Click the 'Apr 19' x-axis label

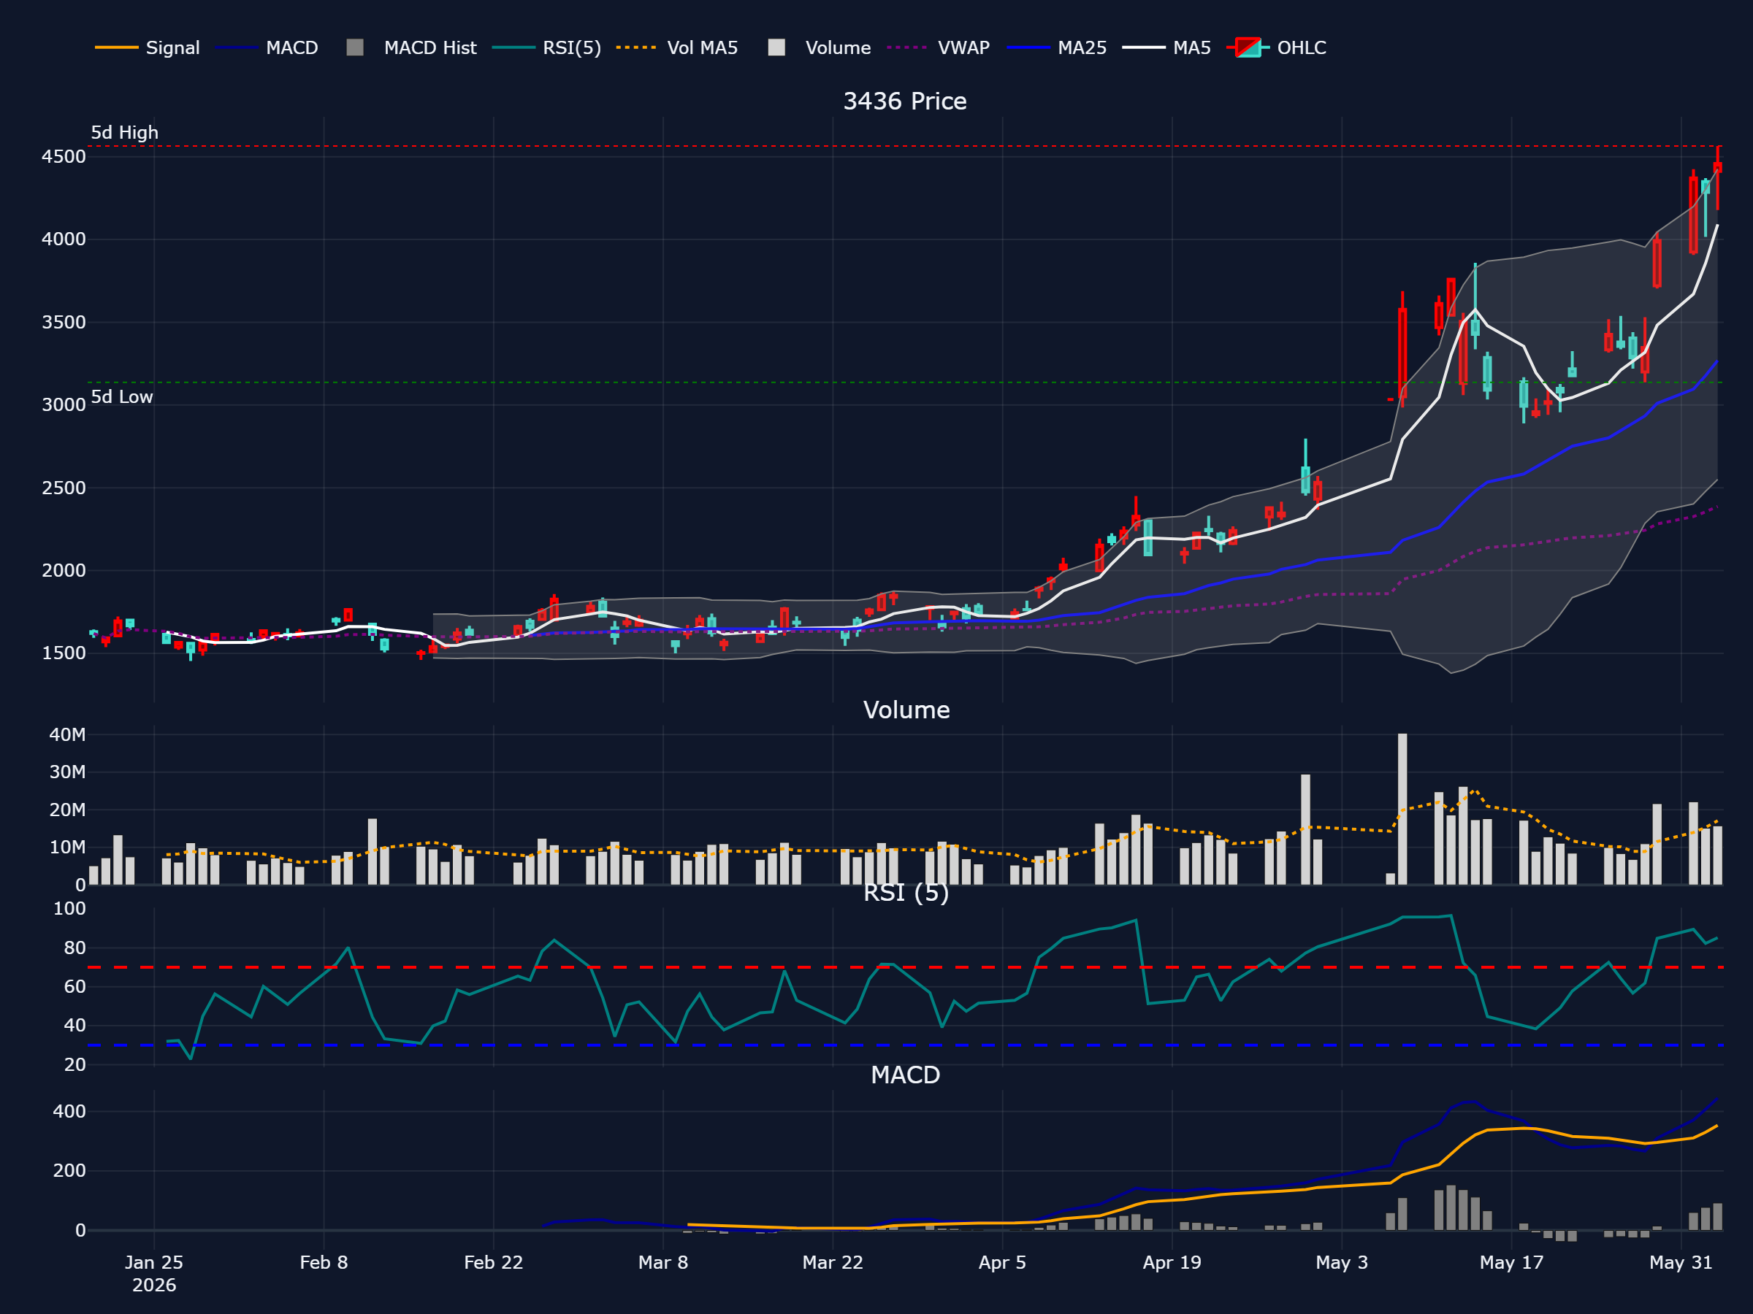tap(1172, 1262)
